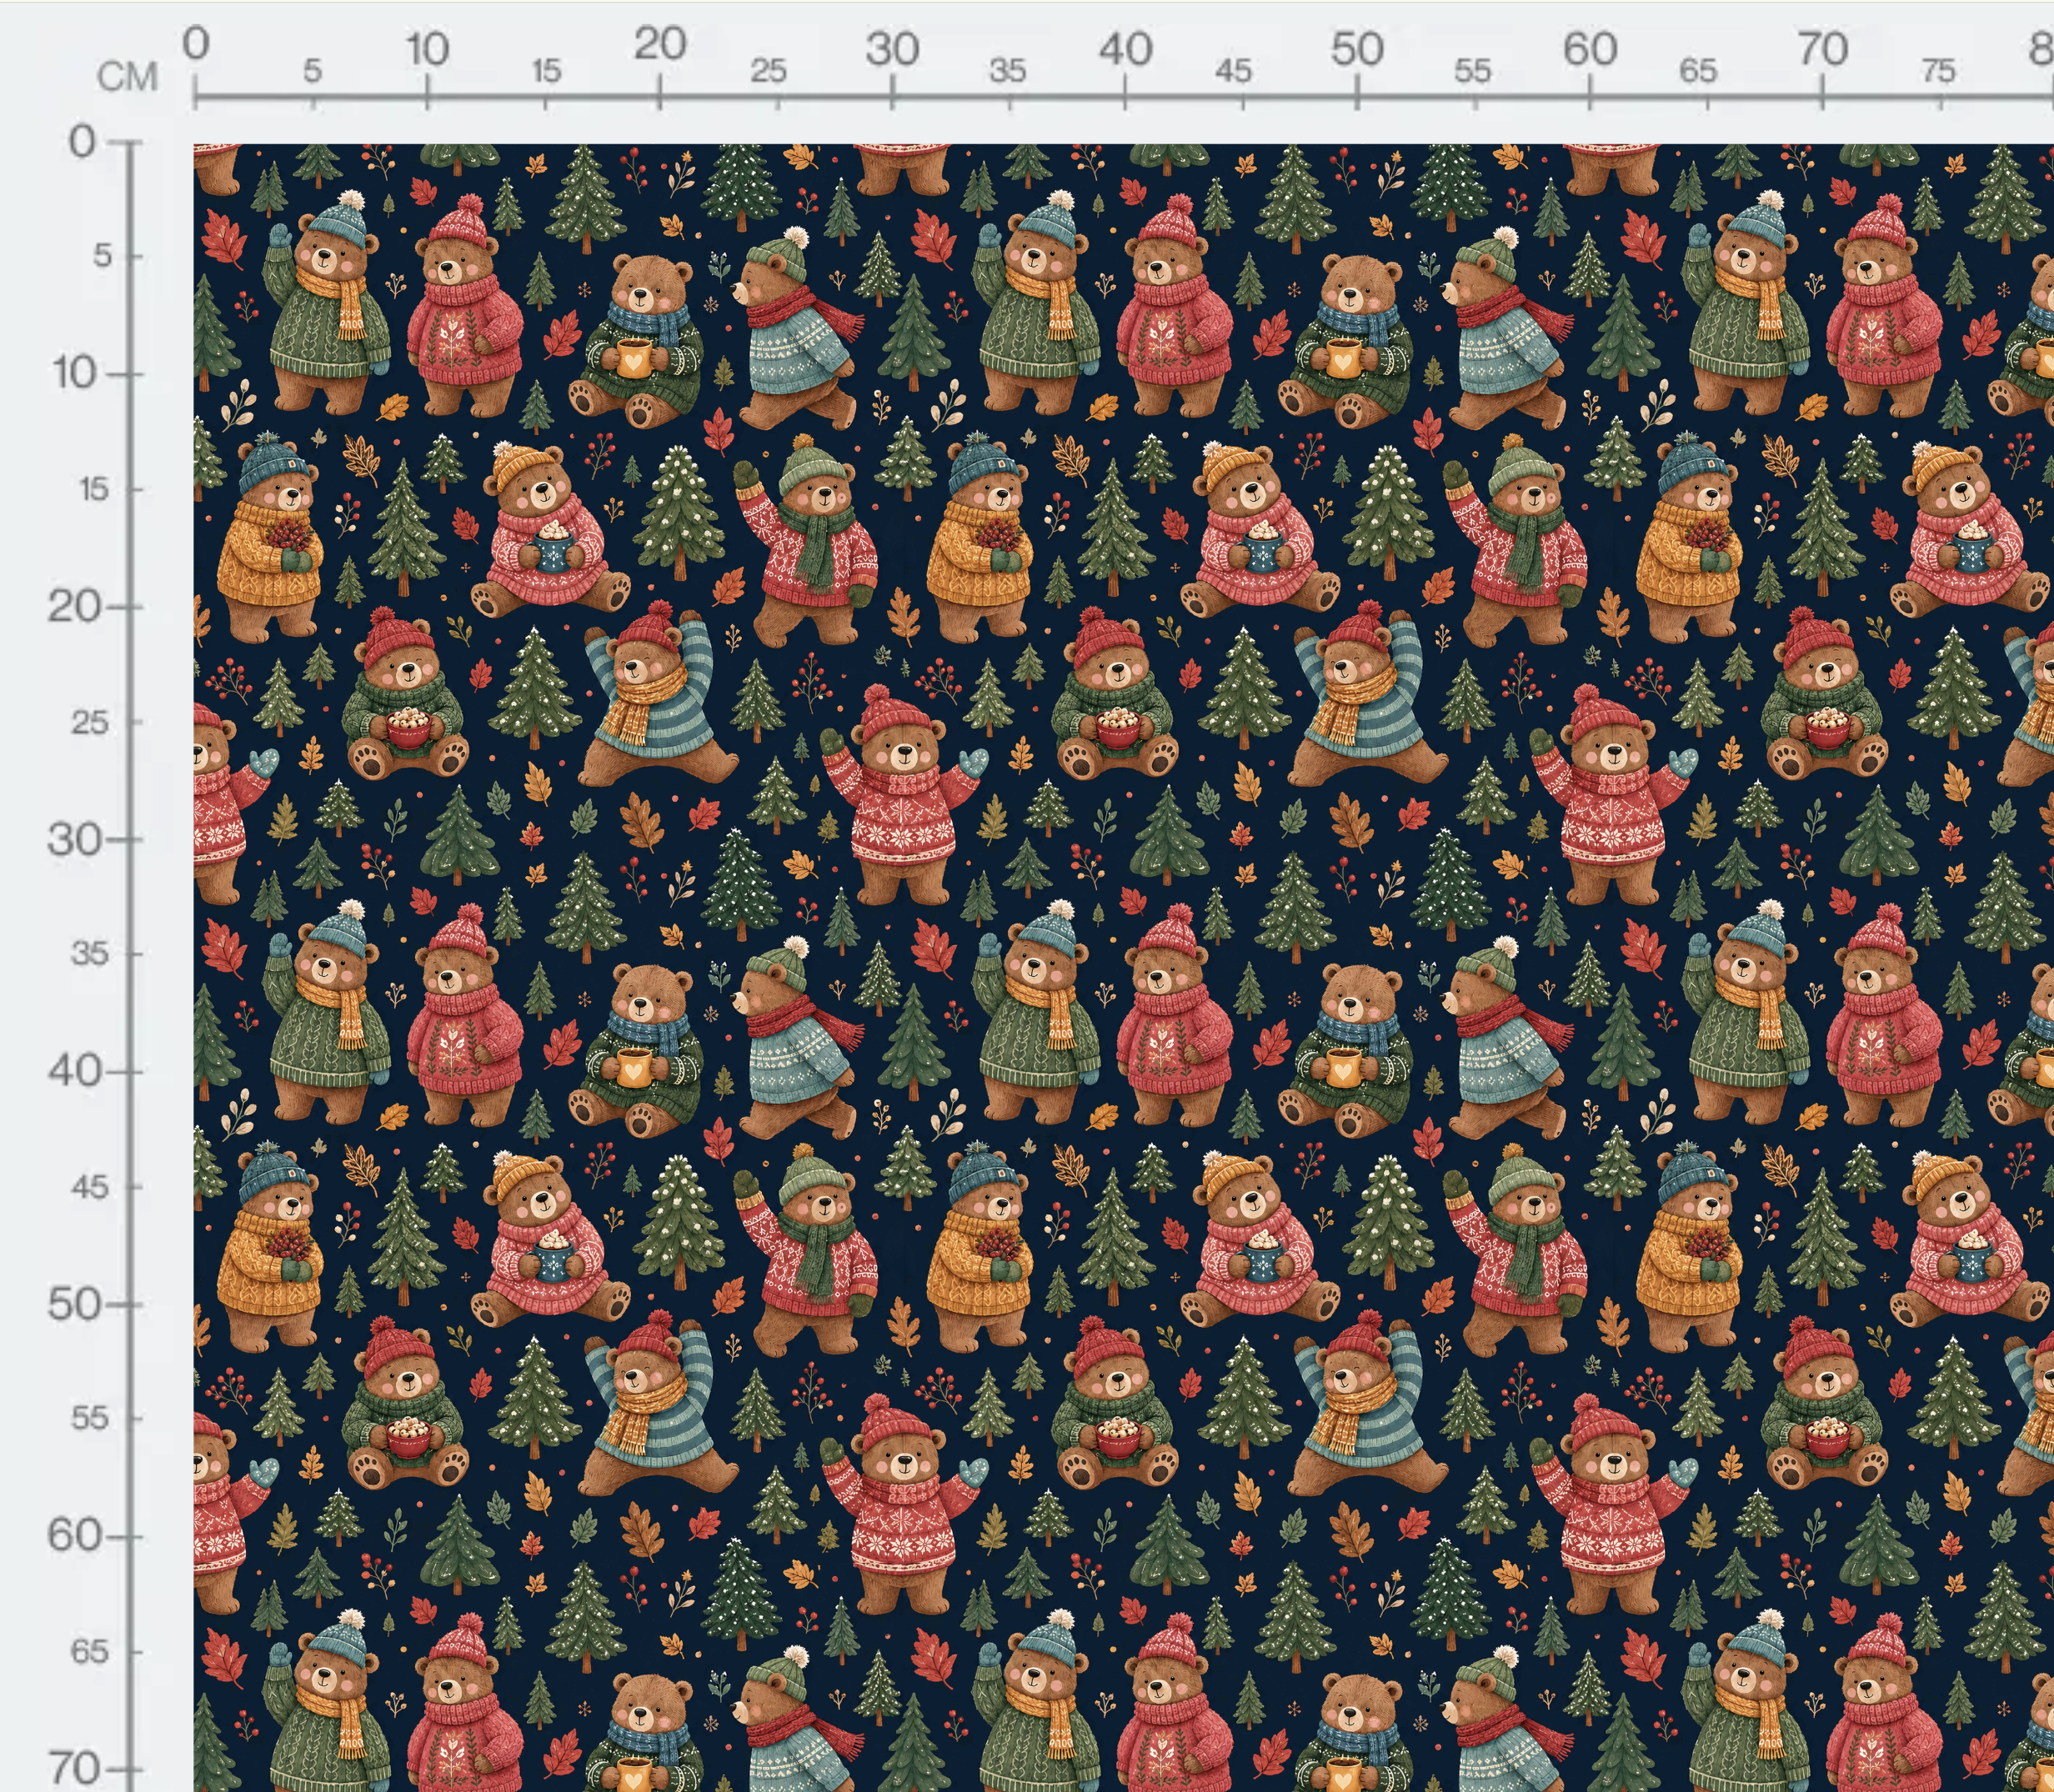This screenshot has width=2054, height=1792.
Task: Choose the 70 mark on horizontal ruler
Action: pos(1822,48)
